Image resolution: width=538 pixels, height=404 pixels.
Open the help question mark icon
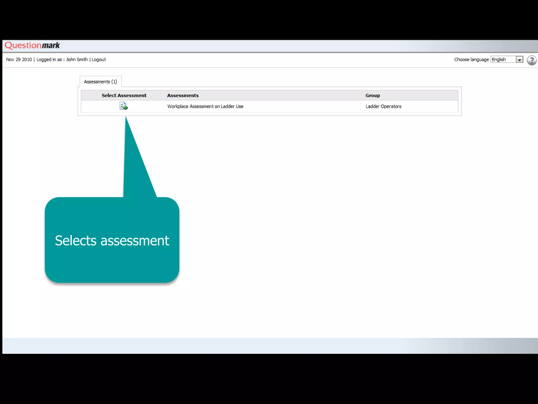pyautogui.click(x=532, y=60)
